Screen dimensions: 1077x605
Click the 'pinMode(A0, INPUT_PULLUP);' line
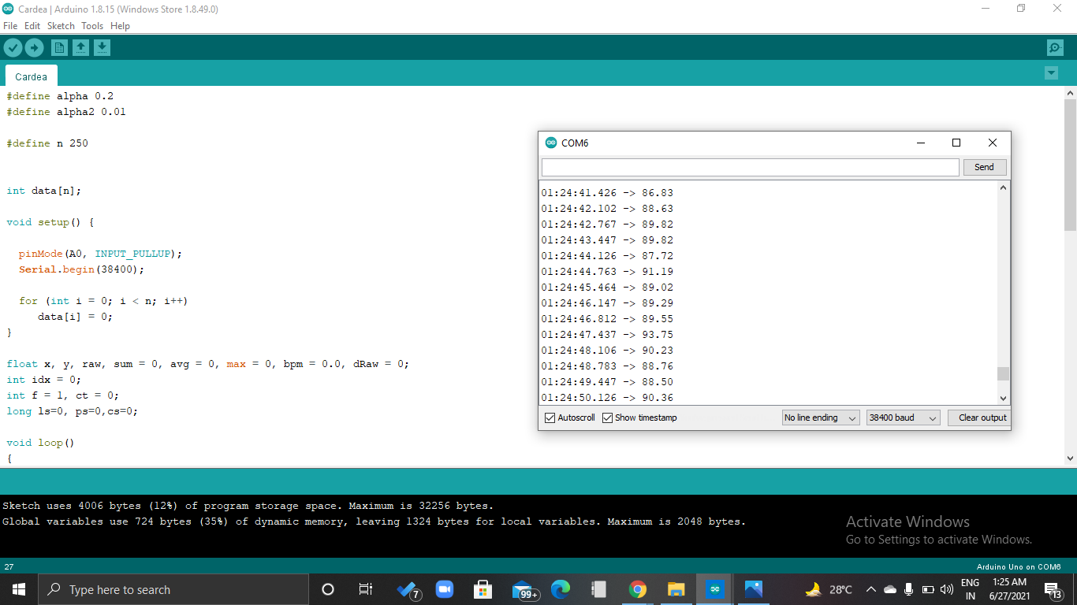tap(101, 254)
